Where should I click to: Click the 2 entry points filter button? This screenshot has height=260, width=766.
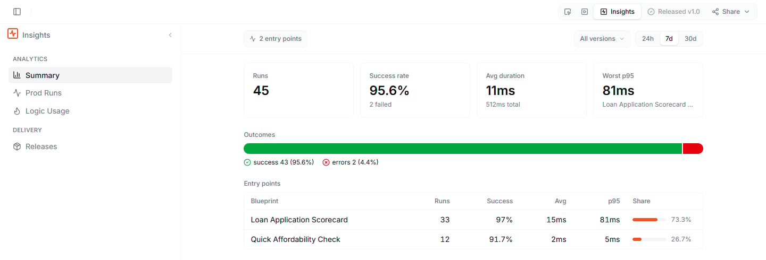click(276, 39)
